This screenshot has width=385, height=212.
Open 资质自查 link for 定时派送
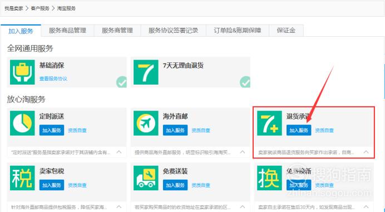(77, 130)
